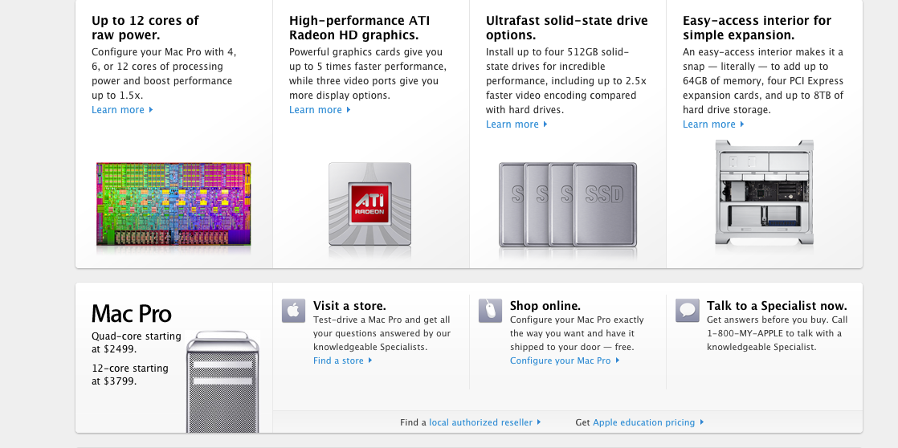Click the stacked SSD drives image

568,205
